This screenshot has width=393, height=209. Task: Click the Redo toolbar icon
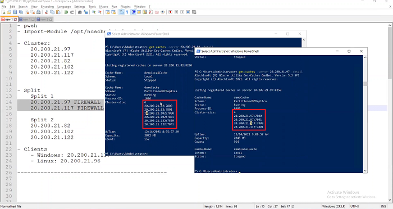72,12
